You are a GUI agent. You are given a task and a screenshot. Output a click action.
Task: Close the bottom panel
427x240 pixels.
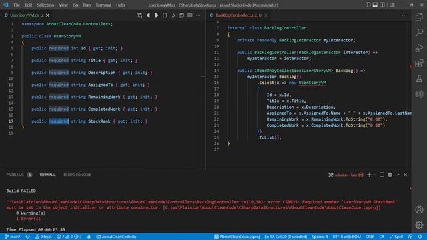[406, 175]
